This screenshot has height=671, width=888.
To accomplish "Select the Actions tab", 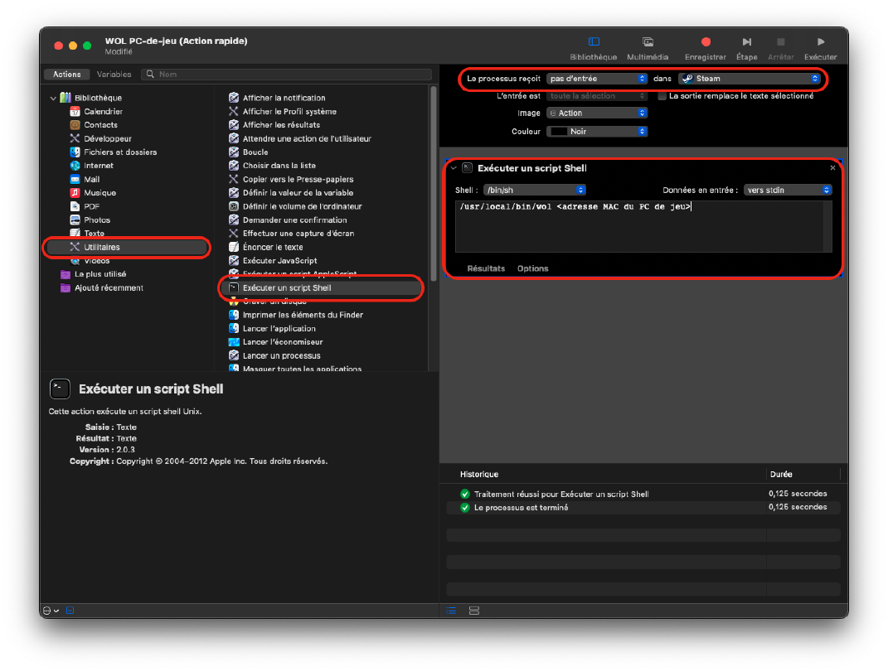I will [66, 74].
